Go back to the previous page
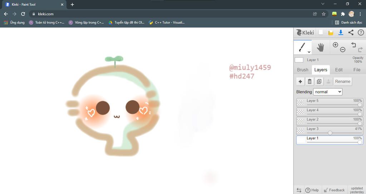 click(6, 14)
